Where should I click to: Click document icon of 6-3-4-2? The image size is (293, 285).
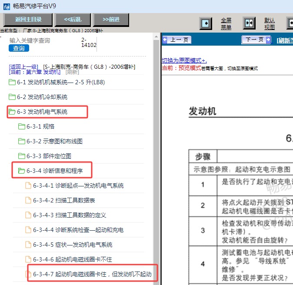click(28, 200)
